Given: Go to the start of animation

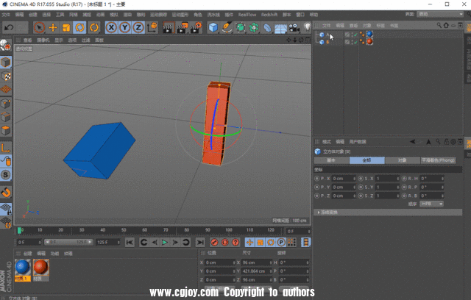Looking at the screenshot, I should [x=130, y=243].
